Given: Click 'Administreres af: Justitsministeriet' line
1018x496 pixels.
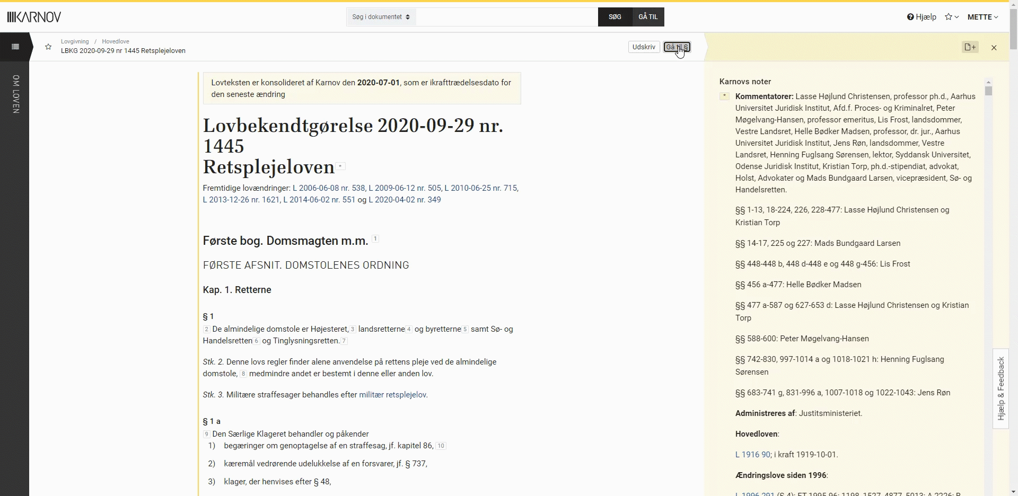Looking at the screenshot, I should (799, 413).
